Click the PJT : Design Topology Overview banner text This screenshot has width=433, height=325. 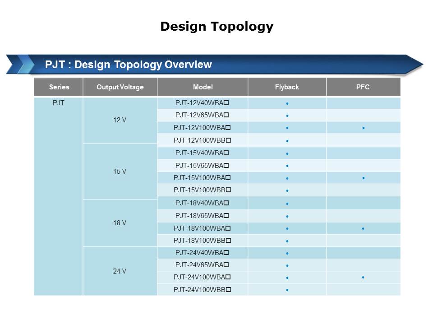click(x=128, y=65)
